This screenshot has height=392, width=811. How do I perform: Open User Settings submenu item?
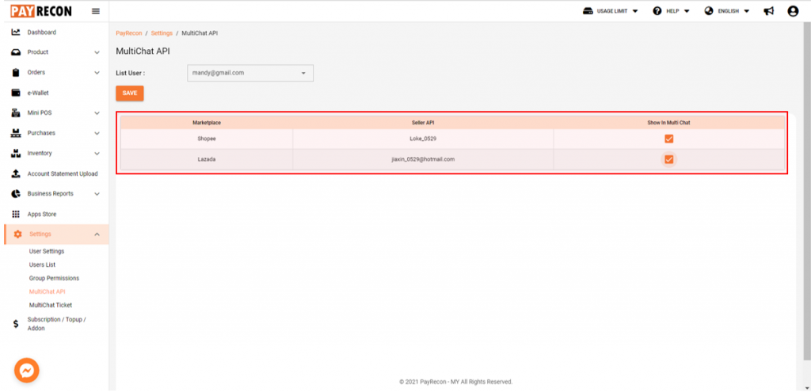[47, 251]
